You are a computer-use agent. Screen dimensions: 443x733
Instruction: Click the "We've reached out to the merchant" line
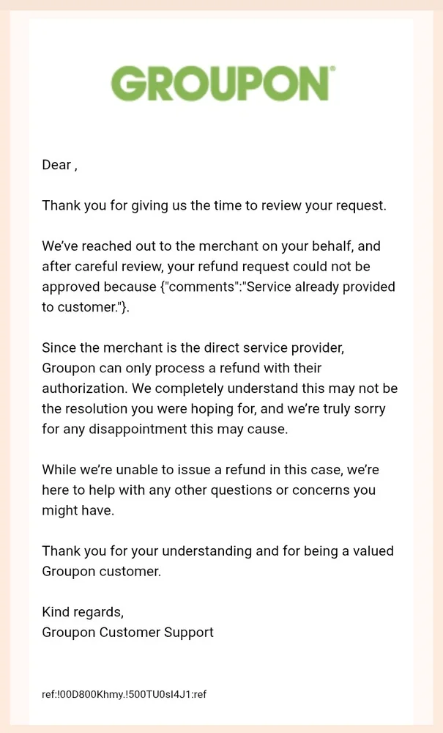coord(211,246)
